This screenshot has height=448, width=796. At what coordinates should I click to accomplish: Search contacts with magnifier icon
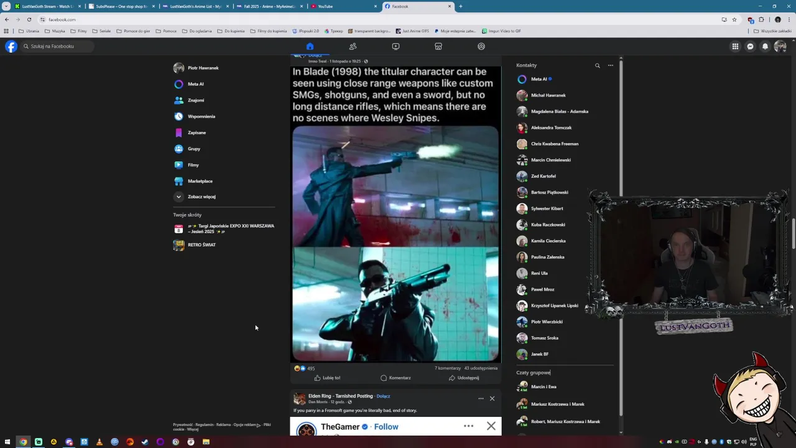tap(598, 65)
